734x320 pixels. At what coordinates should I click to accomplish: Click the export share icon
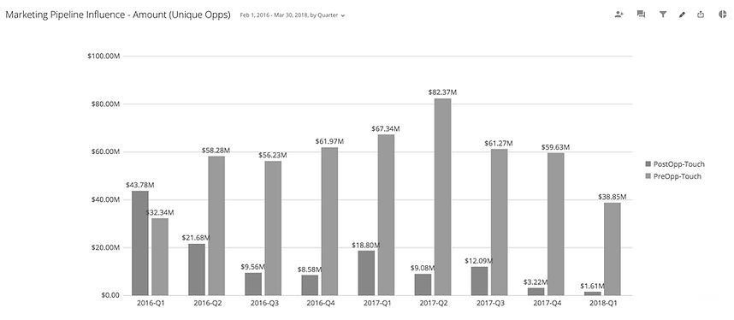701,15
